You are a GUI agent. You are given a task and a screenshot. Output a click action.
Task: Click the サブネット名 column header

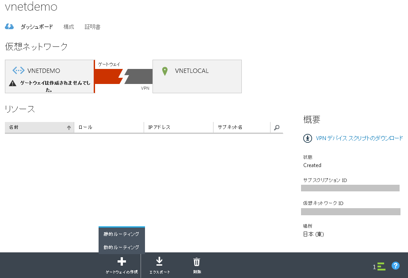click(242, 127)
